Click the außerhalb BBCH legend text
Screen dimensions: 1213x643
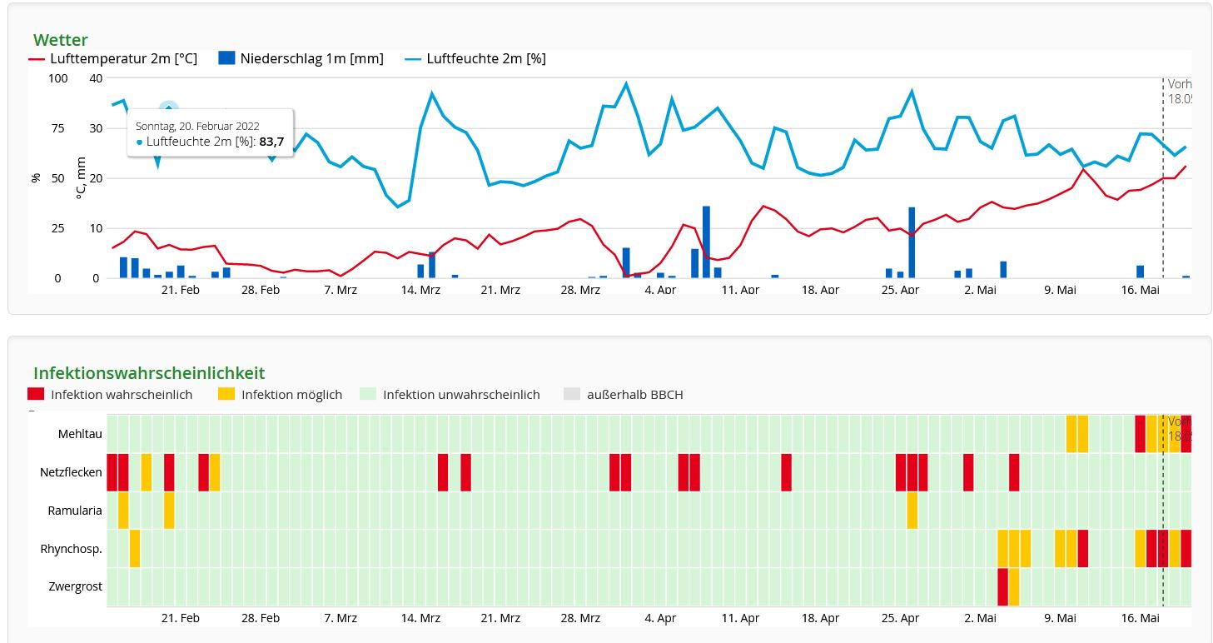click(634, 395)
